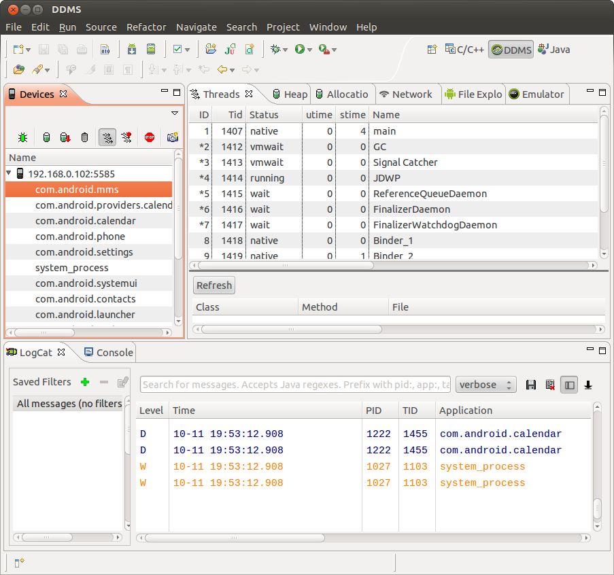The image size is (614, 575).
Task: Click the Open Perspective icon
Action: pyautogui.click(x=432, y=50)
